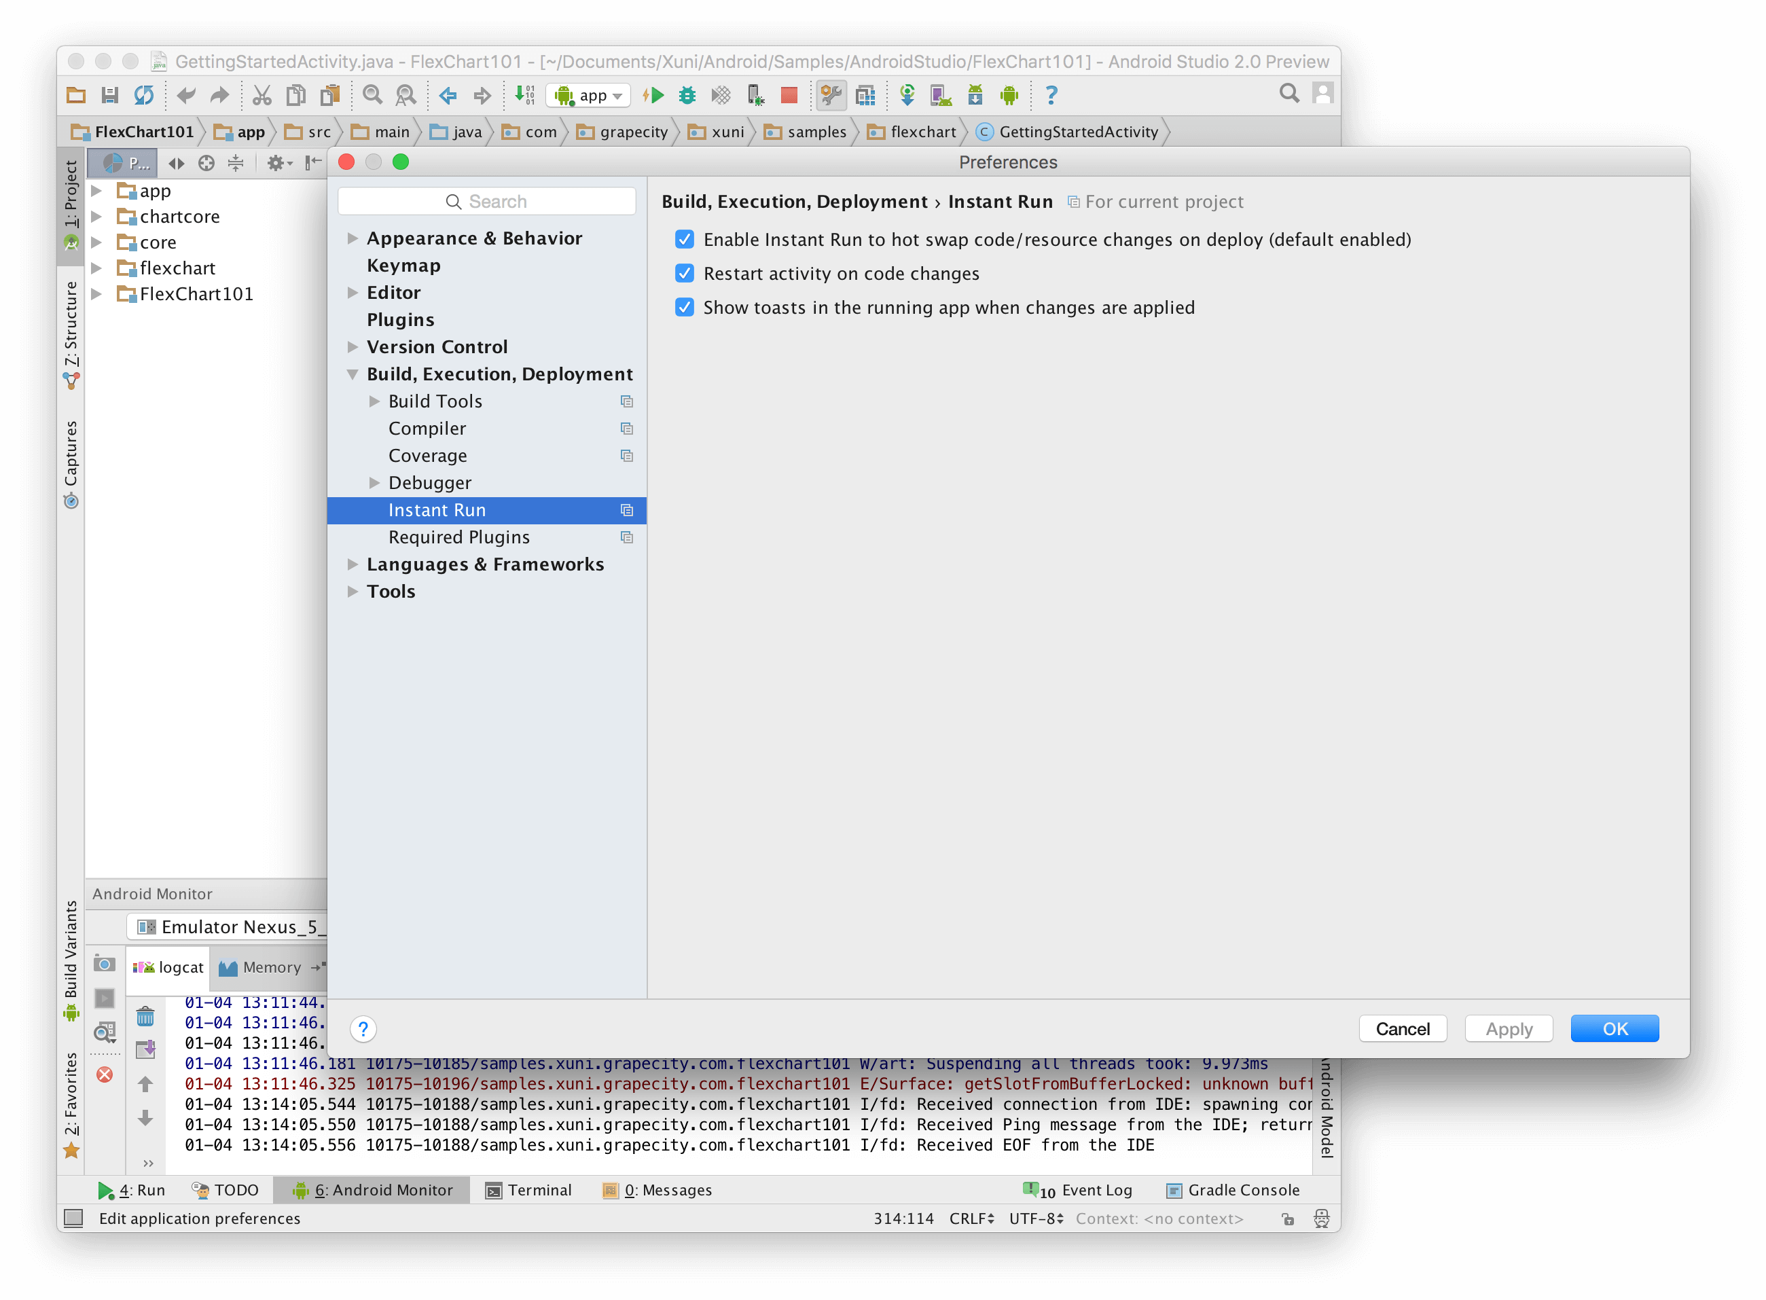Click the Settings wrench icon in toolbar

[831, 95]
